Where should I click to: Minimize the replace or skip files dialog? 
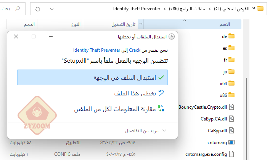pyautogui.click(x=51, y=36)
